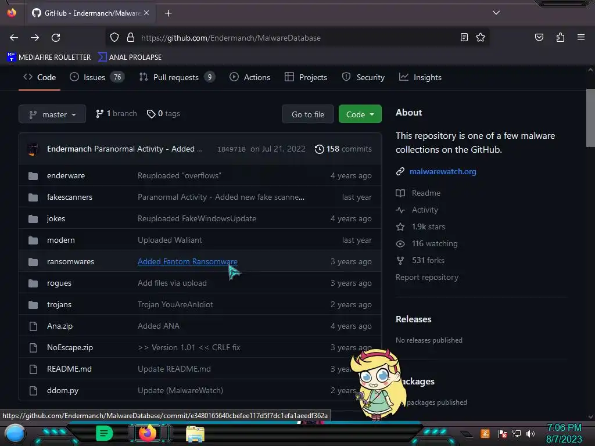This screenshot has width=595, height=446.
Task: Open the Projects tab
Action: pos(306,77)
